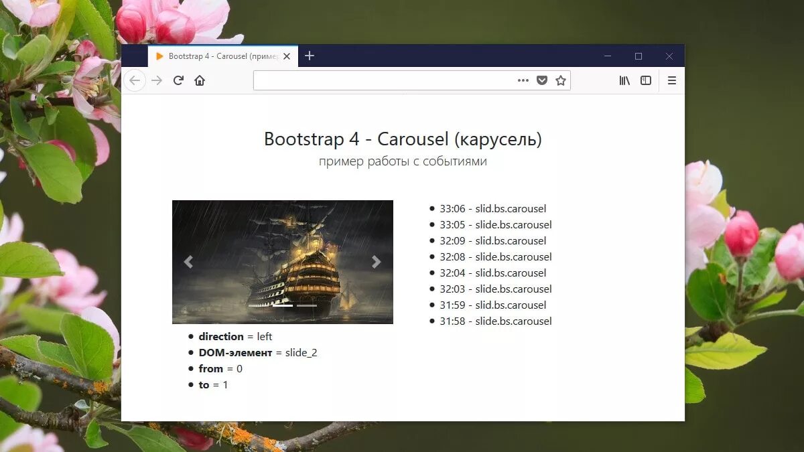Minimize the browser window
Viewport: 804px width, 452px height.
[x=608, y=56]
